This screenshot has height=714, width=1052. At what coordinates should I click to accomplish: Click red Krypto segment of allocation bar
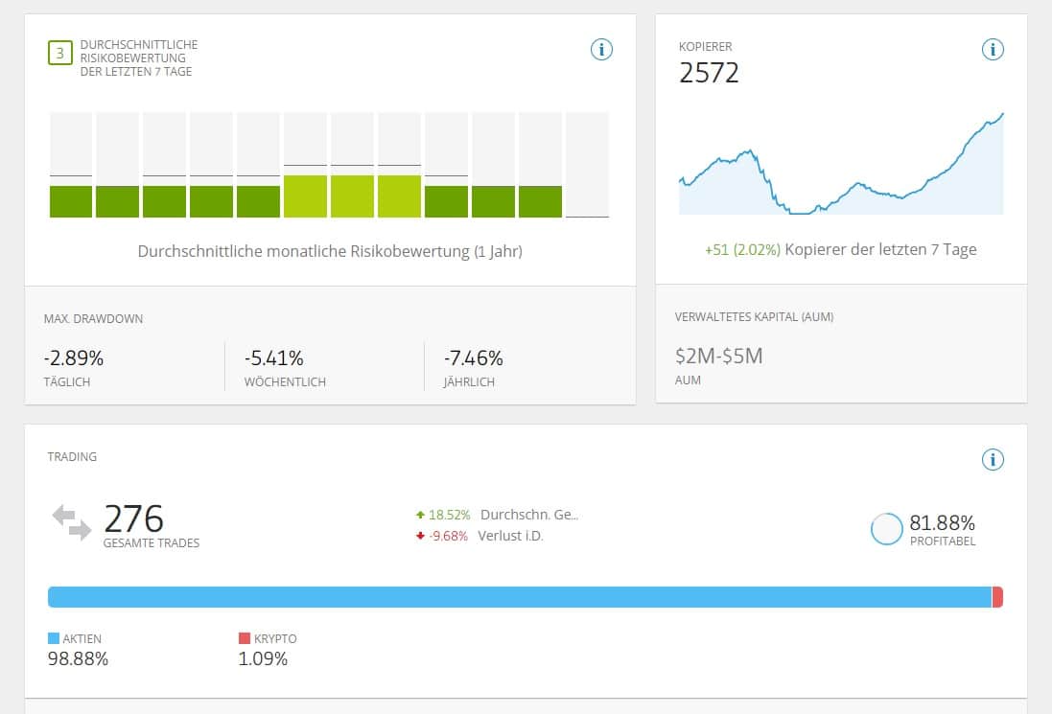[x=997, y=597]
